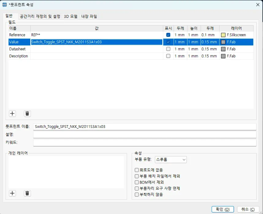Click the 풋프린트 이름 input field
The image size is (263, 214).
click(x=145, y=127)
